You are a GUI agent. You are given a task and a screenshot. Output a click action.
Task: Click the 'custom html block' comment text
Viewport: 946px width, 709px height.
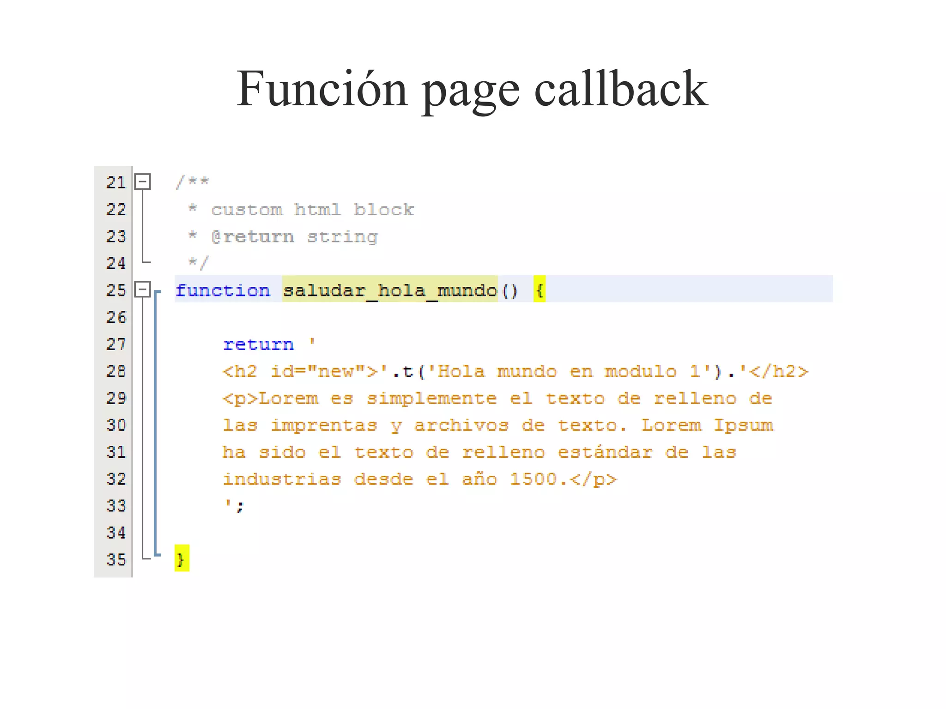pos(312,210)
